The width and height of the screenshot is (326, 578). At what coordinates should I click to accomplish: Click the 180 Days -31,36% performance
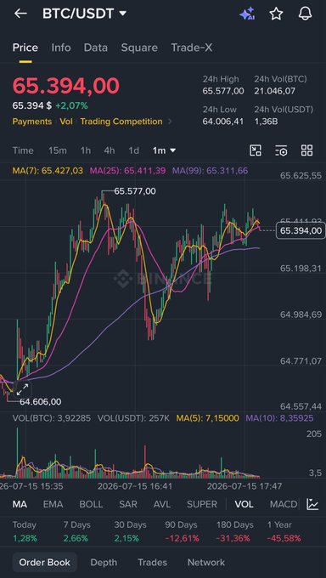pos(234,531)
